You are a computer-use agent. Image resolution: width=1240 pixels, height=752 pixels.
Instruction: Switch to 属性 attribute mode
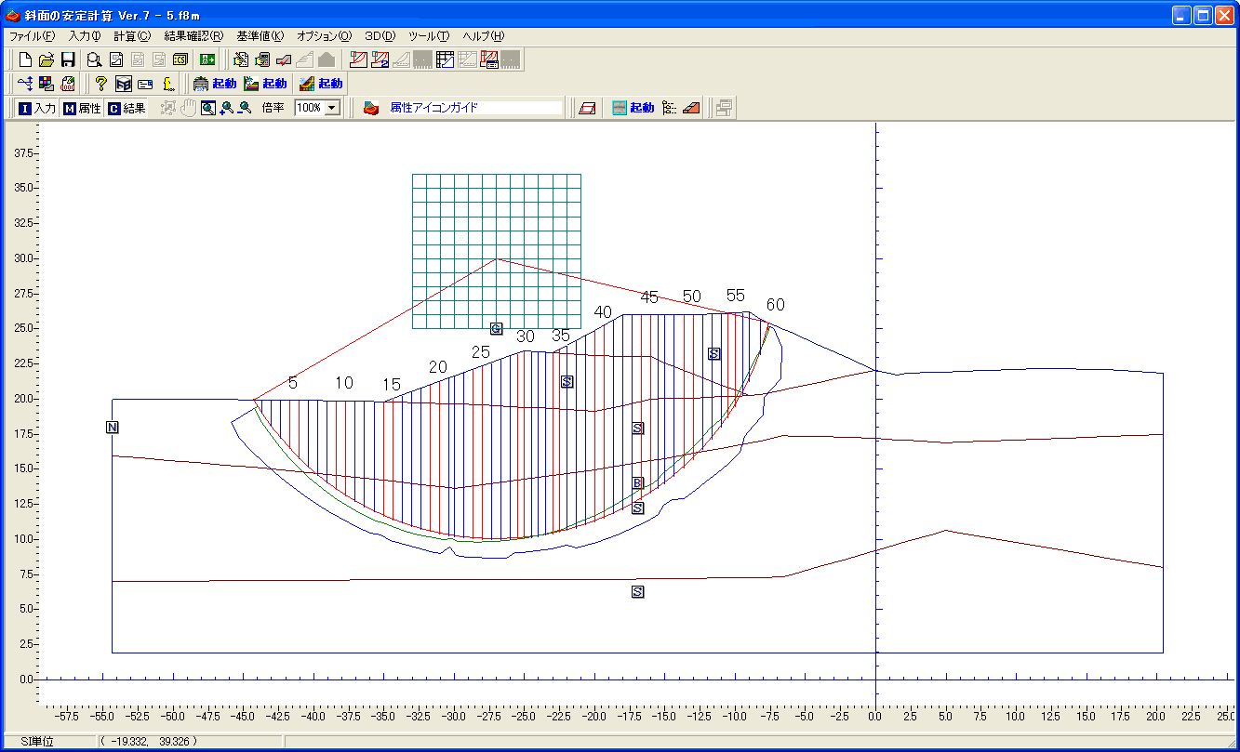tap(81, 108)
